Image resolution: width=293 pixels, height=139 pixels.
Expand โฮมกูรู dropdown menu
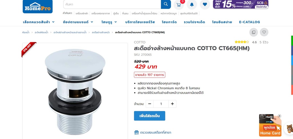[109, 22]
